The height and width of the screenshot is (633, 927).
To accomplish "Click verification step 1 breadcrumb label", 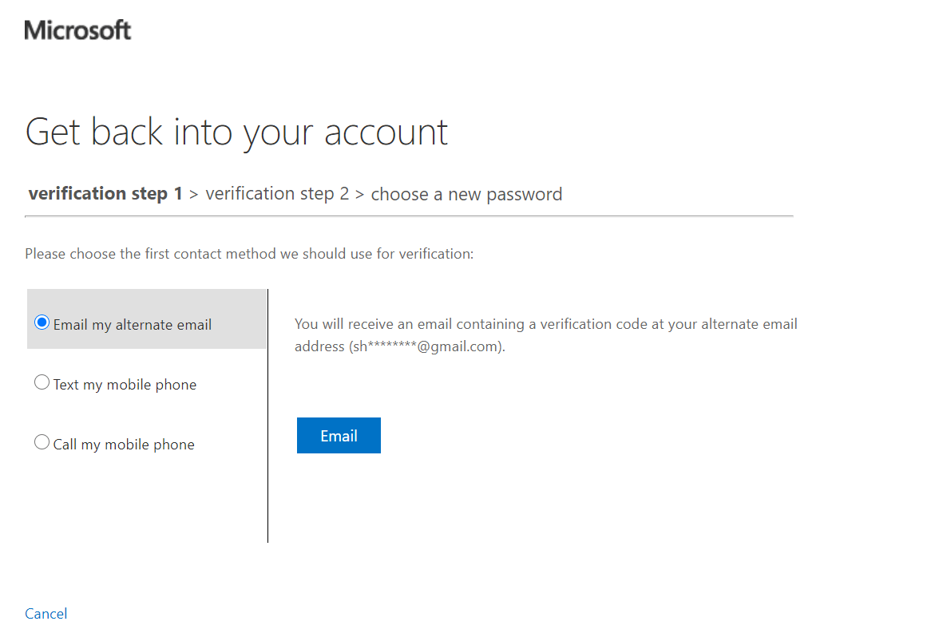I will point(105,193).
